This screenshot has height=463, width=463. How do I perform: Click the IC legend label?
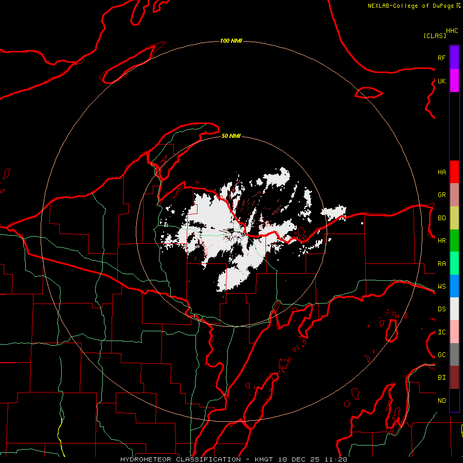tap(441, 332)
